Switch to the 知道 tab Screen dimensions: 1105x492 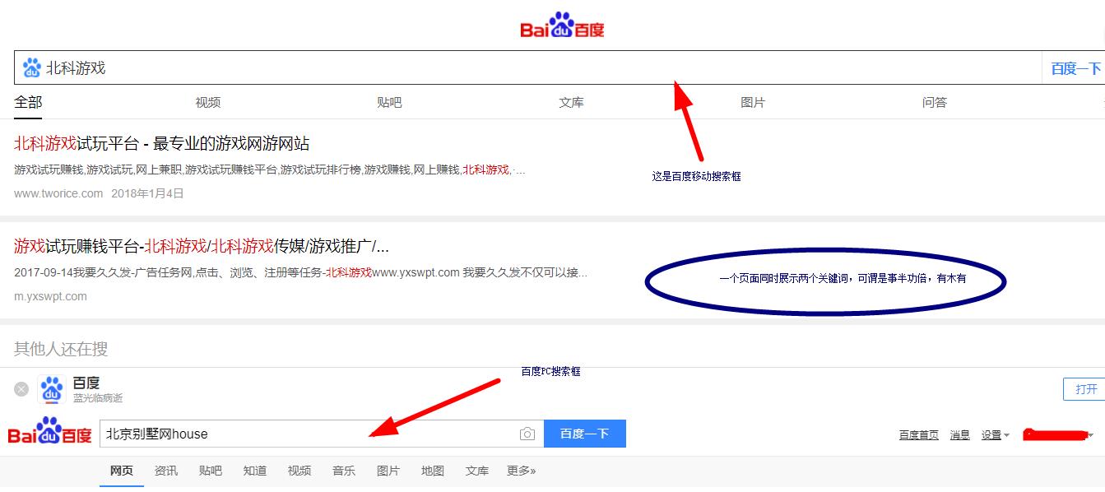click(x=255, y=471)
